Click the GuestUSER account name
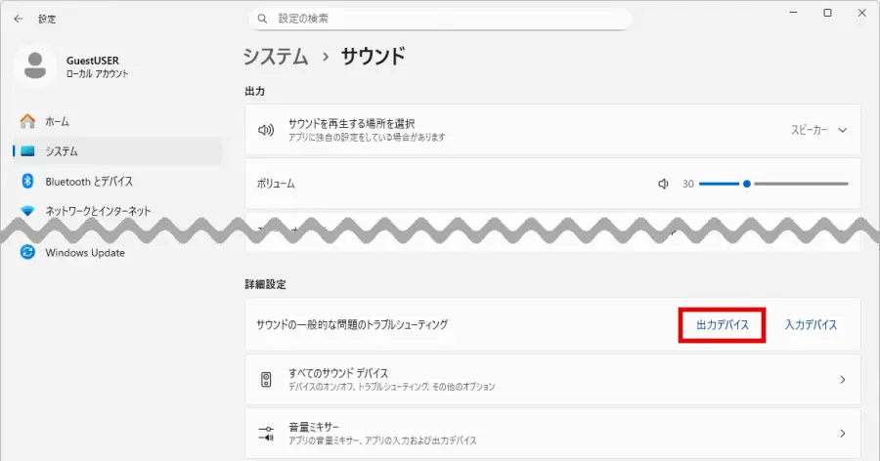Viewport: 880px width, 461px height. (x=93, y=61)
